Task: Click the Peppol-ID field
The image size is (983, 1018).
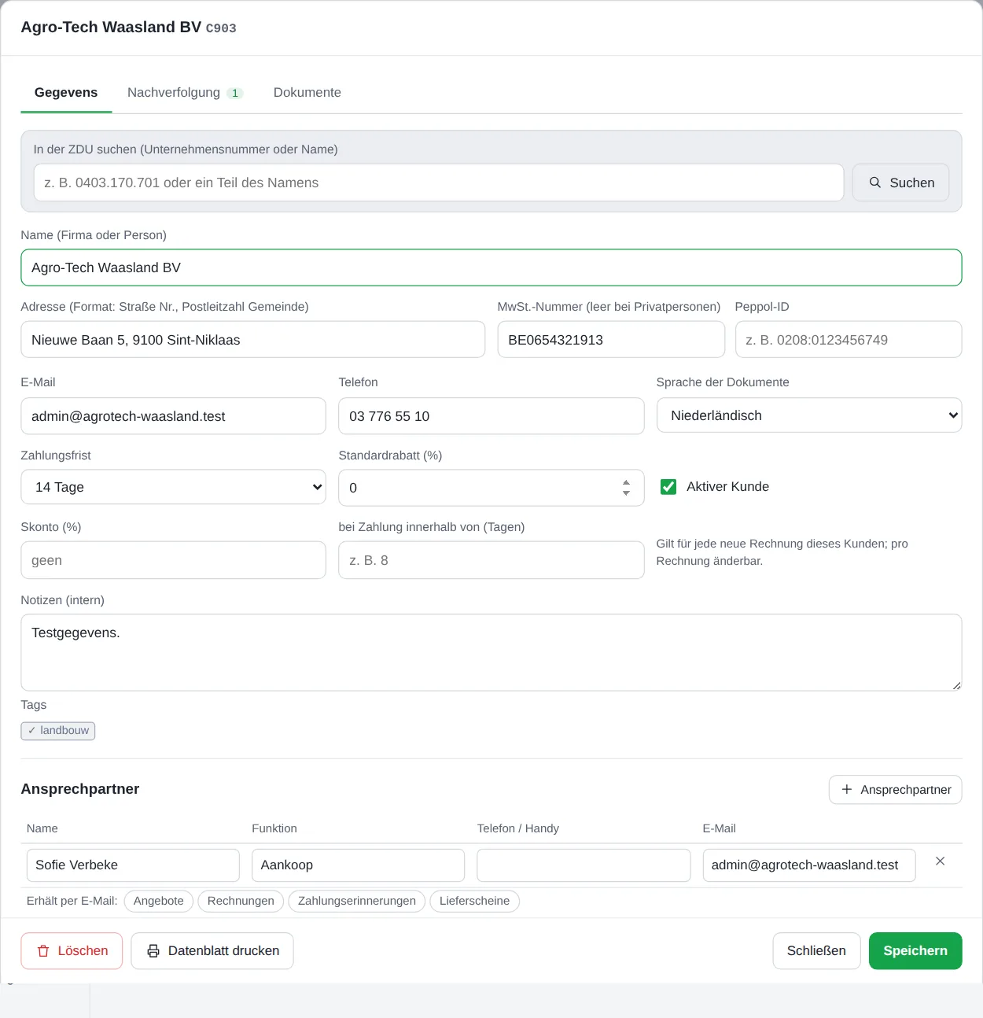Action: click(849, 340)
